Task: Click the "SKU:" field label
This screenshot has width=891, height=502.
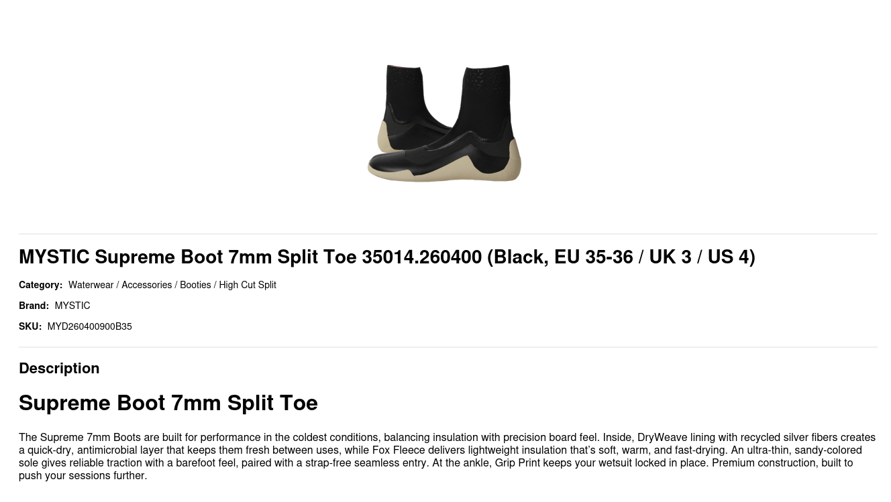Action: click(x=30, y=326)
